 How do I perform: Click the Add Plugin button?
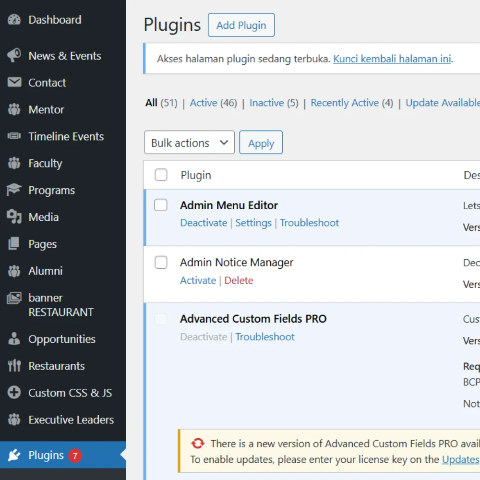[241, 25]
